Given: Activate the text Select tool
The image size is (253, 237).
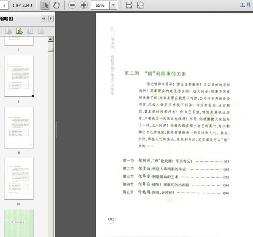Looking at the screenshot, I should (x=45, y=5).
